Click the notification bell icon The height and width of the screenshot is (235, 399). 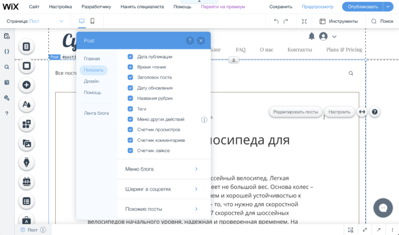click(x=312, y=36)
